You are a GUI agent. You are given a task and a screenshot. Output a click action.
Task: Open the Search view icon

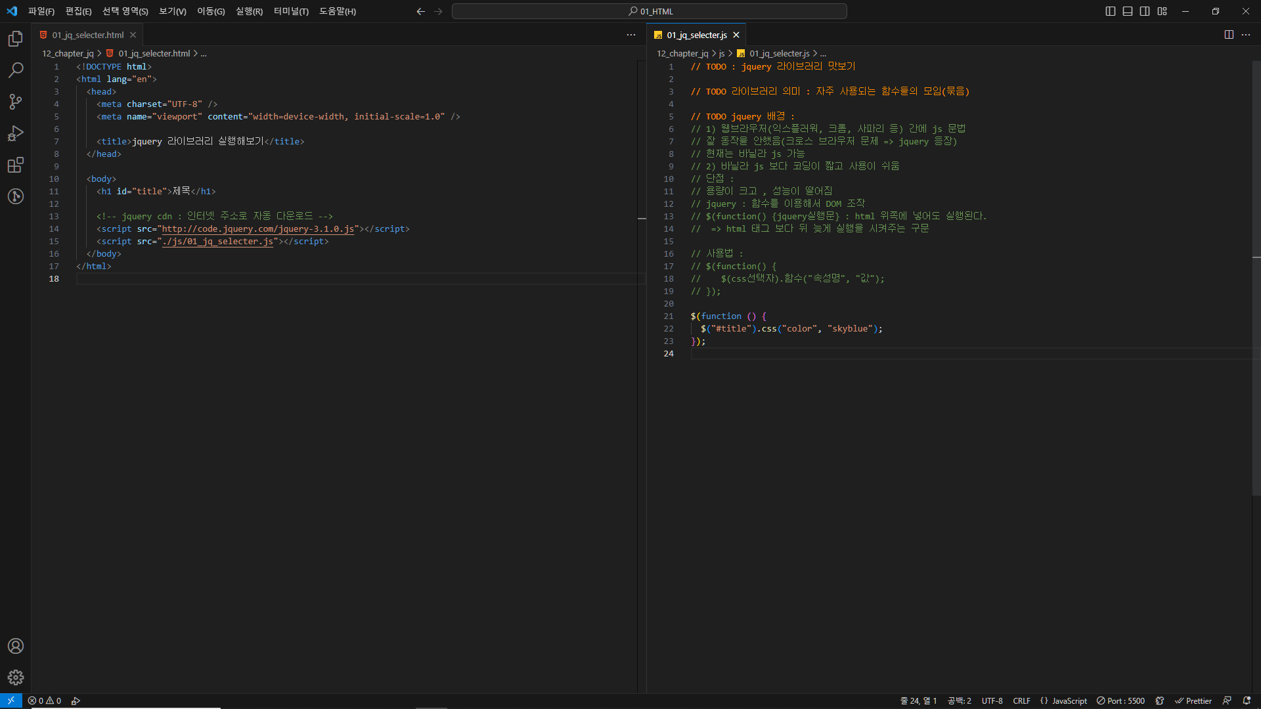coord(16,70)
